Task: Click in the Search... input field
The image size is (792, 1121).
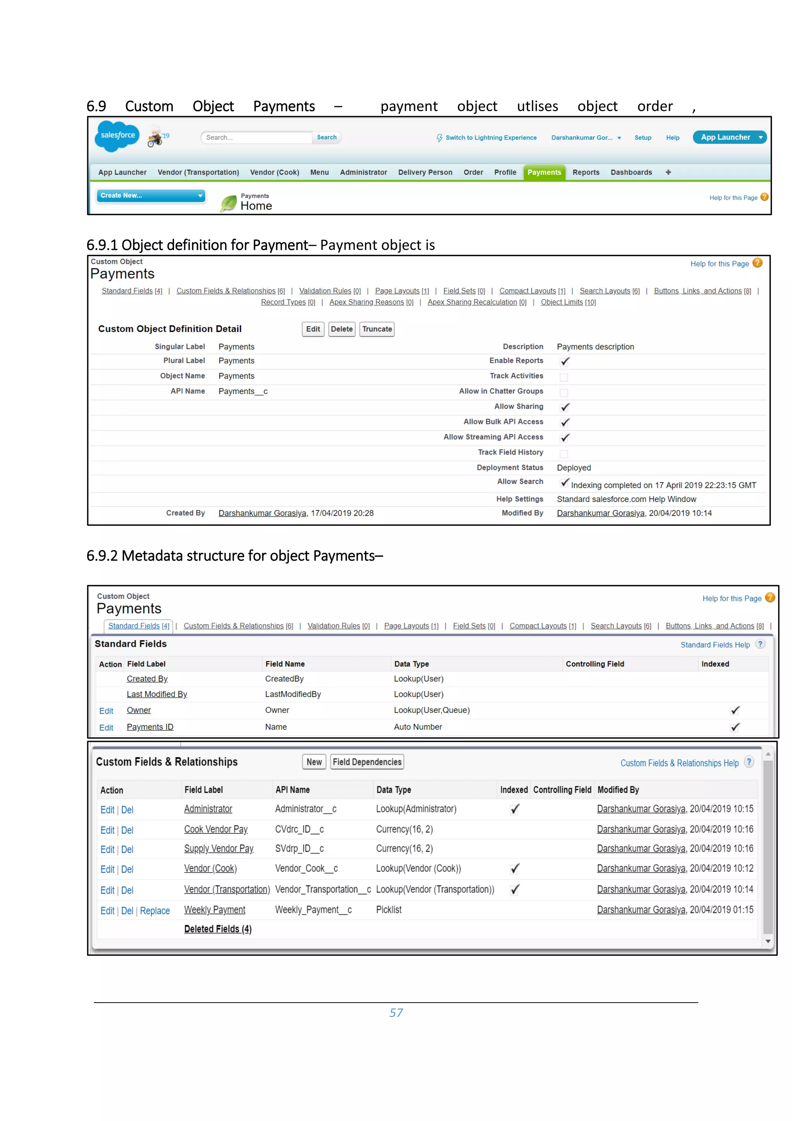Action: 256,137
